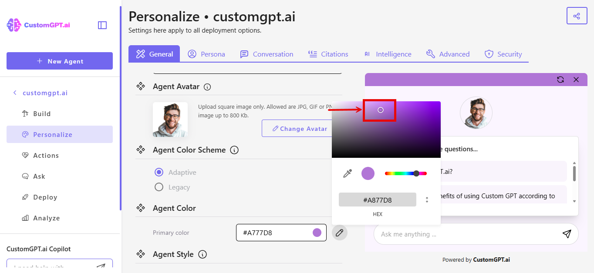Click the pencil icon next to Primary color

click(340, 233)
